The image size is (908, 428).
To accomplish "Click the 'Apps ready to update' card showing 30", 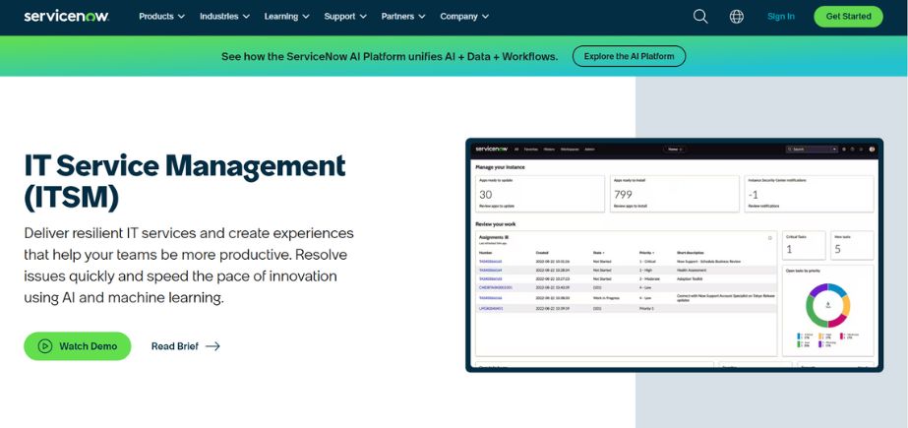I will pyautogui.click(x=540, y=194).
